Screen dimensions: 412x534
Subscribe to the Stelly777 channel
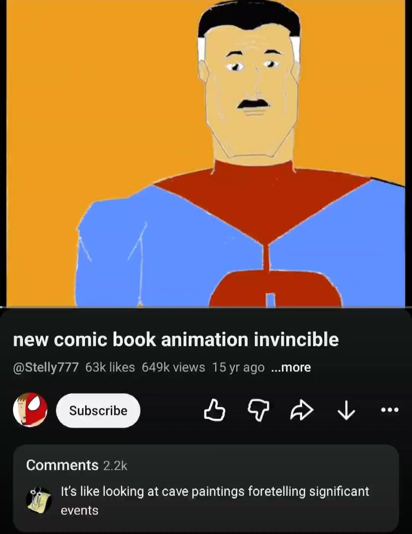pyautogui.click(x=98, y=410)
